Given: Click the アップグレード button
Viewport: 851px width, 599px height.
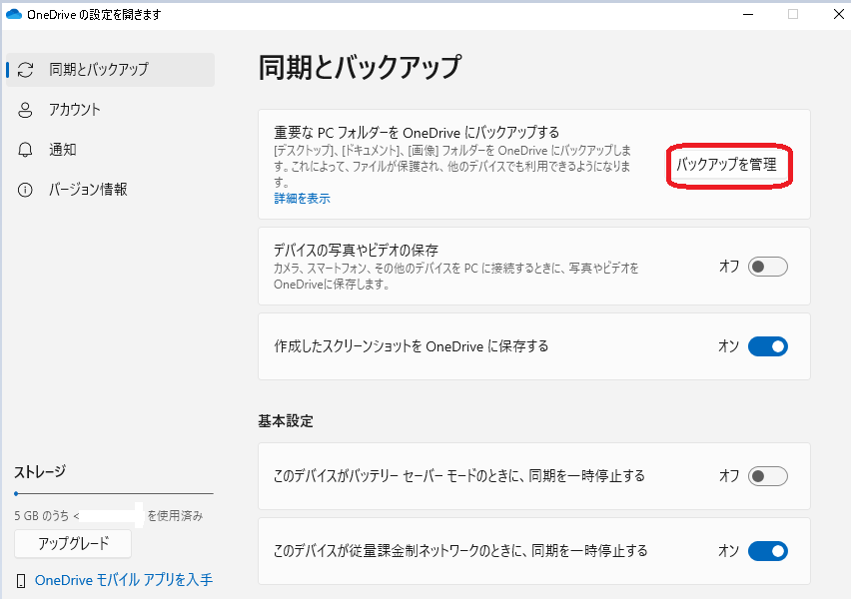Looking at the screenshot, I should coord(73,543).
